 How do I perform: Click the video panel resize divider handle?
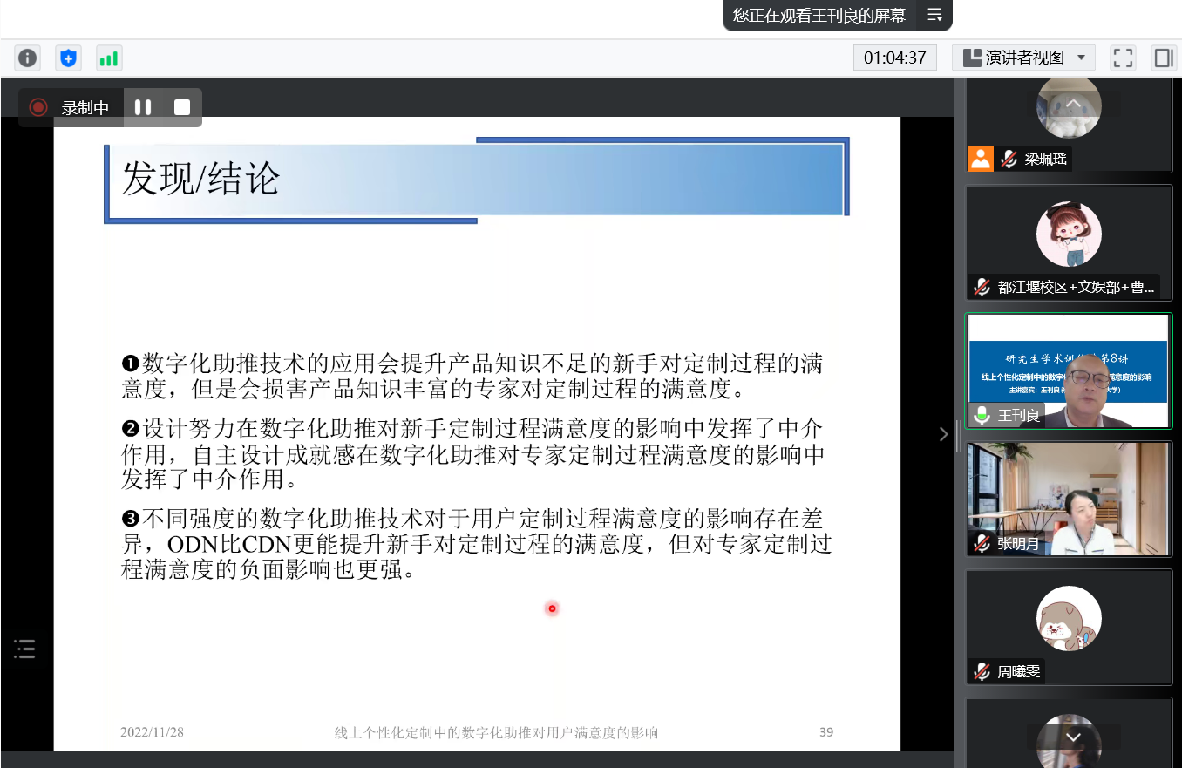[x=958, y=434]
